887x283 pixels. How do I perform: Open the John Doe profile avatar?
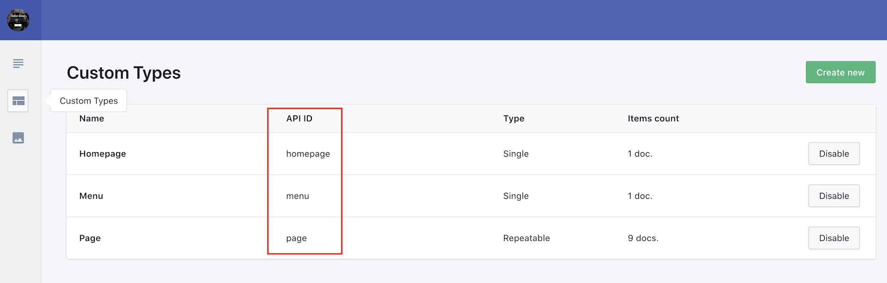pyautogui.click(x=18, y=20)
